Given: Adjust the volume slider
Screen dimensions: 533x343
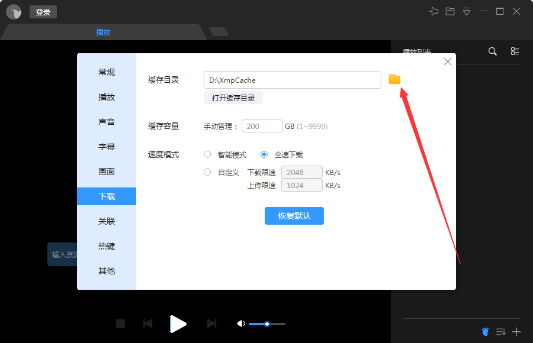Looking at the screenshot, I should click(x=266, y=323).
